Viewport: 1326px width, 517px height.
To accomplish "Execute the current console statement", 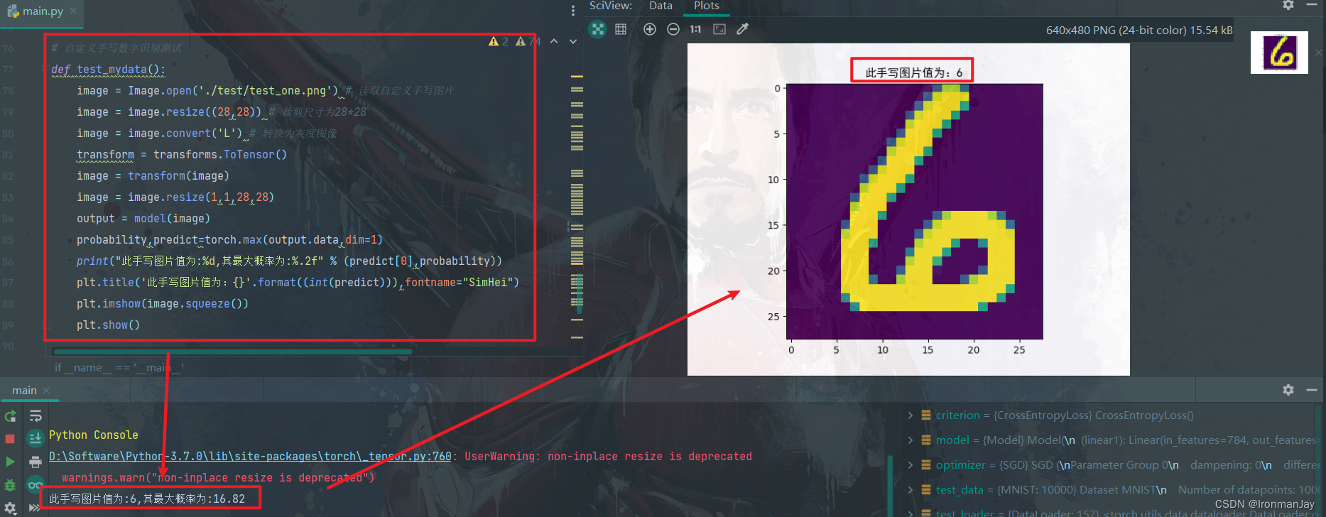I will pyautogui.click(x=10, y=462).
